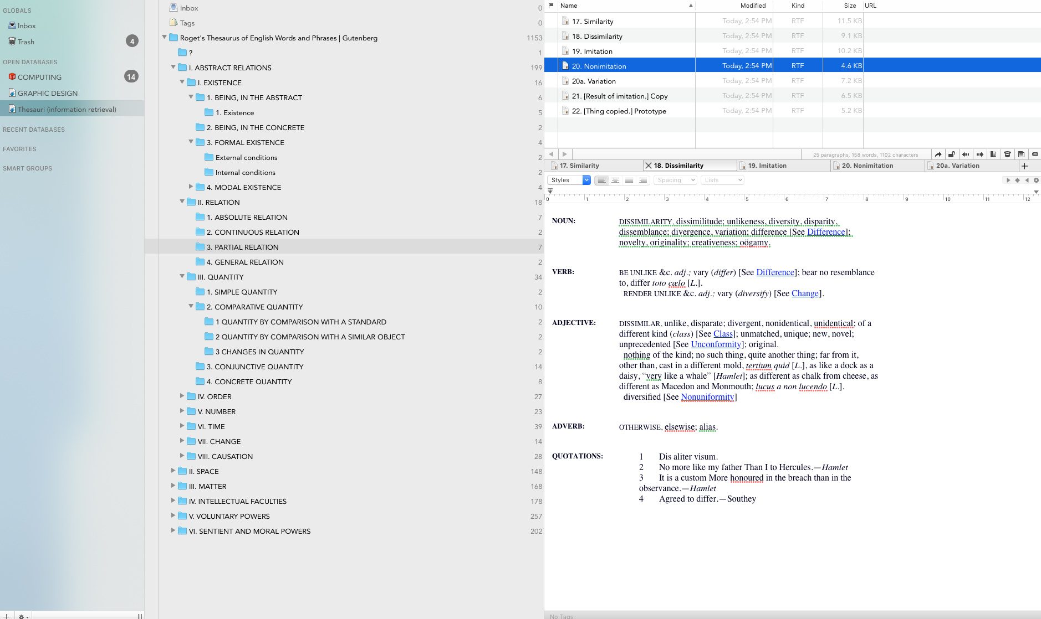The width and height of the screenshot is (1041, 619).
Task: Open the Styles dropdown
Action: (x=569, y=180)
